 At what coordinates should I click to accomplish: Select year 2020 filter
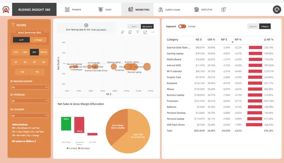pos(25,52)
